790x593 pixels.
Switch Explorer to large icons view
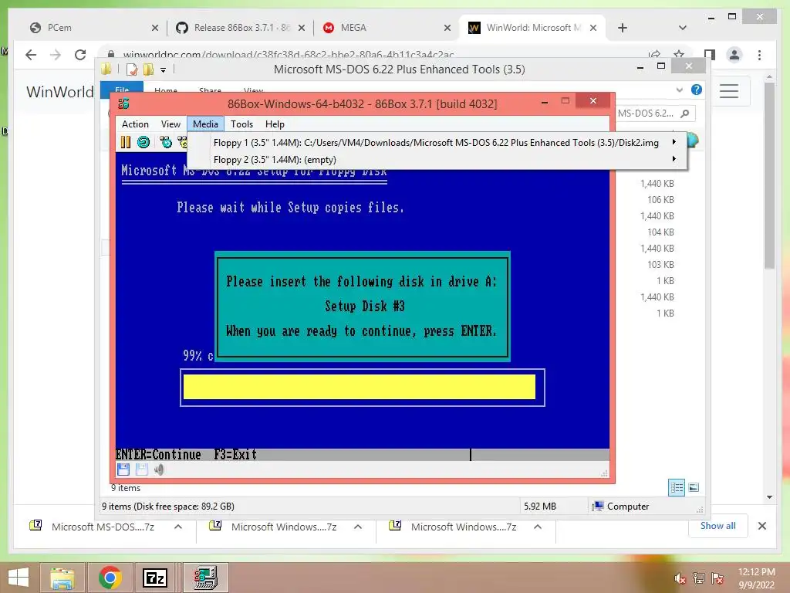tap(694, 487)
